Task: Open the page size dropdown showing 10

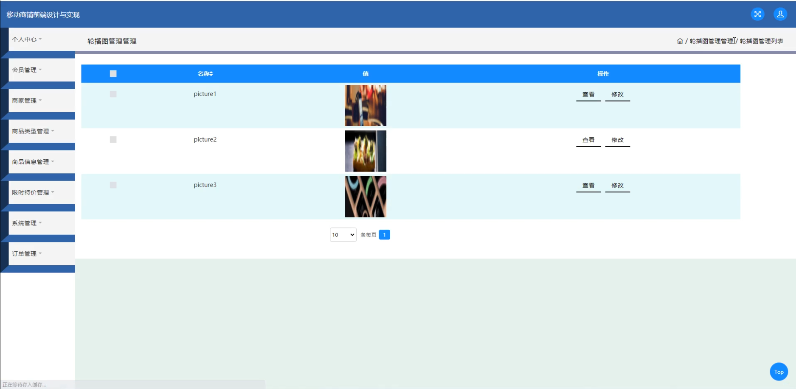Action: coord(343,235)
